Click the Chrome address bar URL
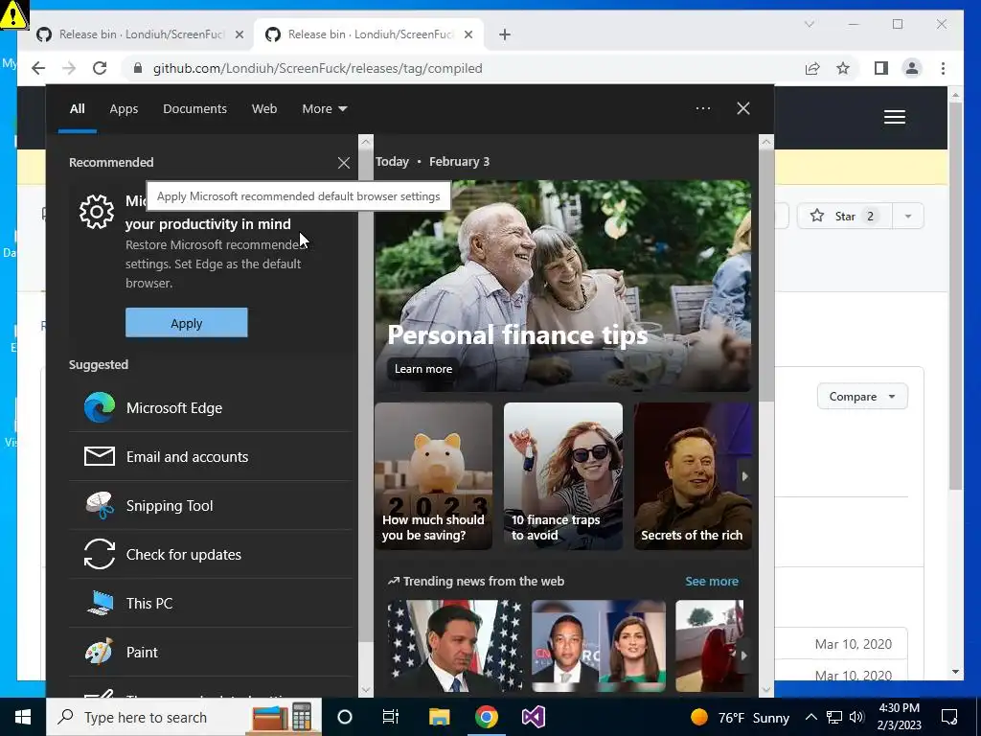This screenshot has width=981, height=736. [x=318, y=68]
